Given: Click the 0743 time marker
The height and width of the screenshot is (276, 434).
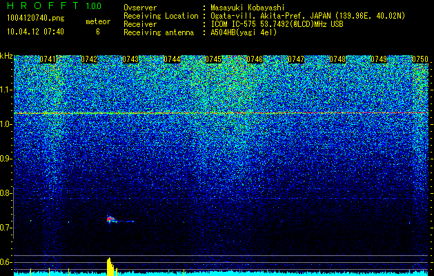Looking at the screenshot, I should click(x=130, y=59).
